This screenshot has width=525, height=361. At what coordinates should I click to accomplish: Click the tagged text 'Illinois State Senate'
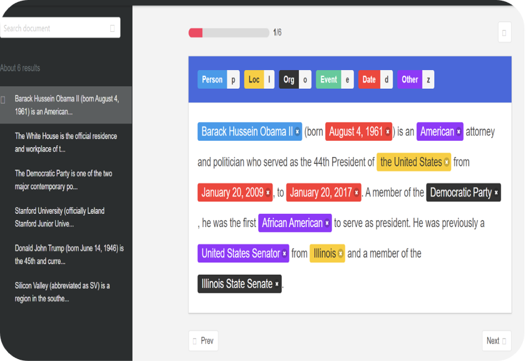click(x=237, y=284)
